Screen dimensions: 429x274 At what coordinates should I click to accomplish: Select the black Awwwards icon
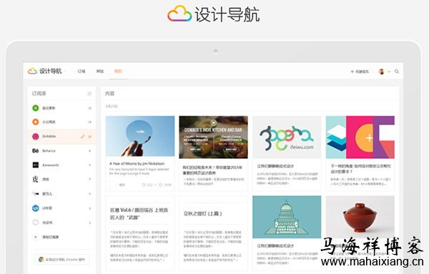(36, 165)
